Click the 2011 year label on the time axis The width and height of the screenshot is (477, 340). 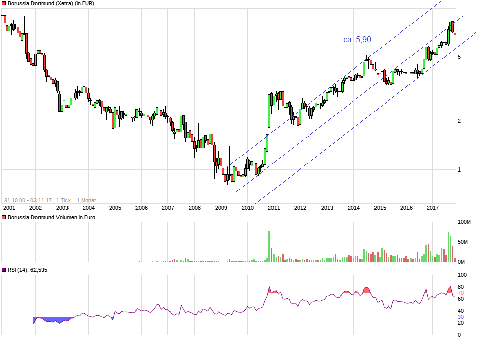click(x=274, y=208)
